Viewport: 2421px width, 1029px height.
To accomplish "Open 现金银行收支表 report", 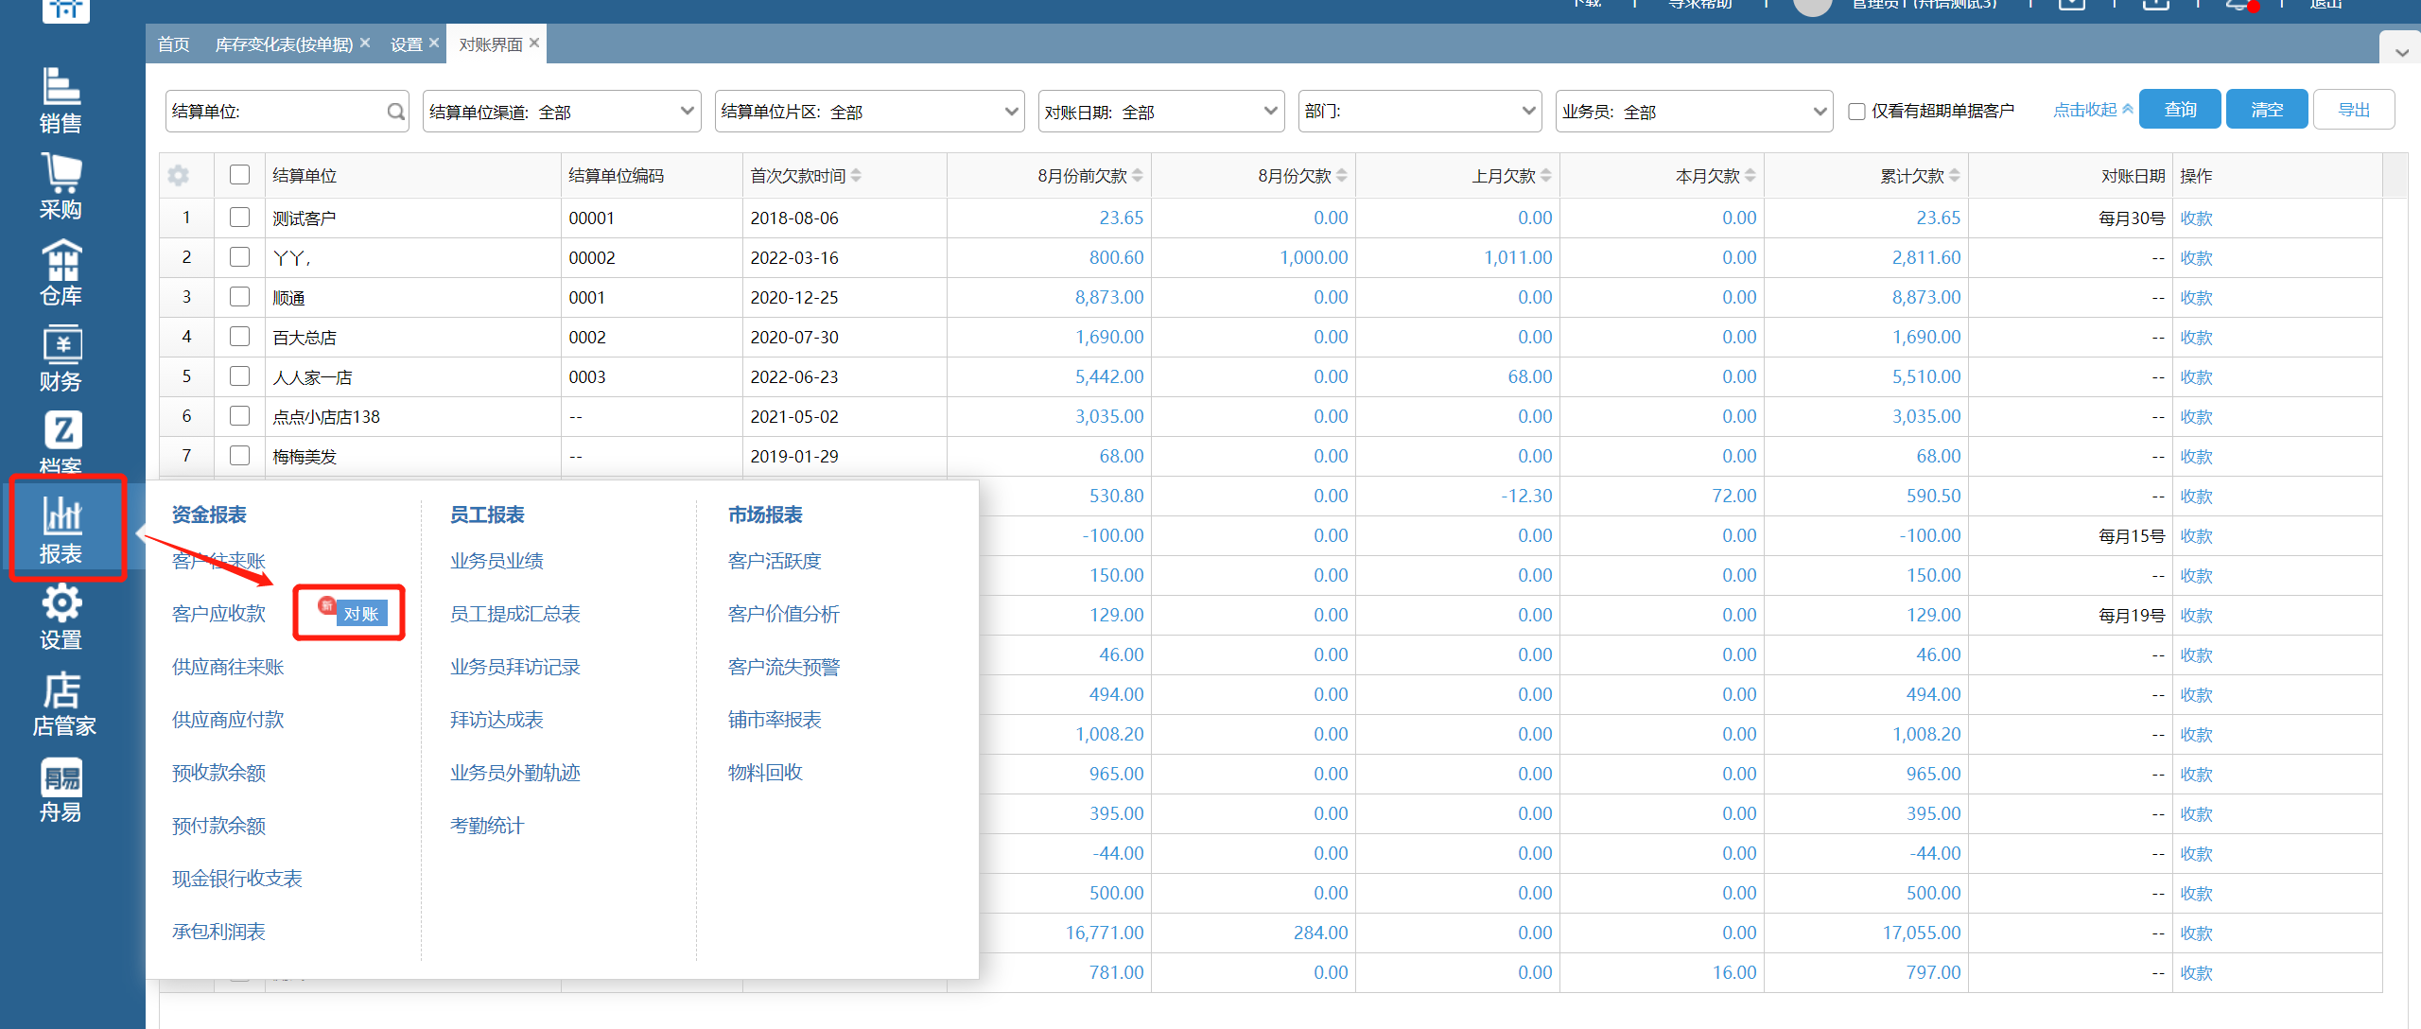I will tap(236, 879).
